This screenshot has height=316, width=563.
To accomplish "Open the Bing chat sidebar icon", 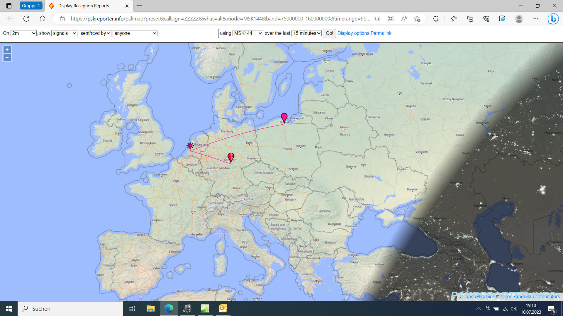I will [553, 19].
